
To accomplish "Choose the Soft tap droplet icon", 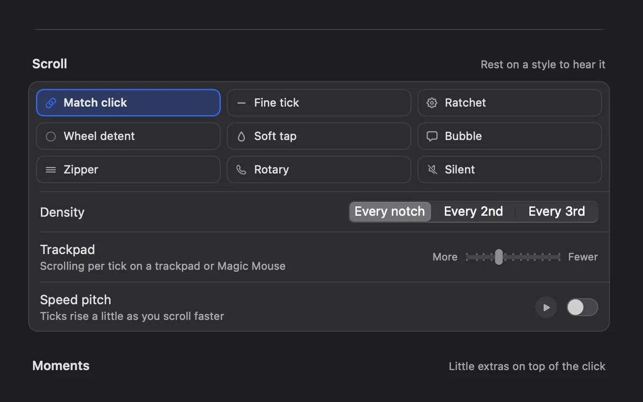I will (242, 136).
